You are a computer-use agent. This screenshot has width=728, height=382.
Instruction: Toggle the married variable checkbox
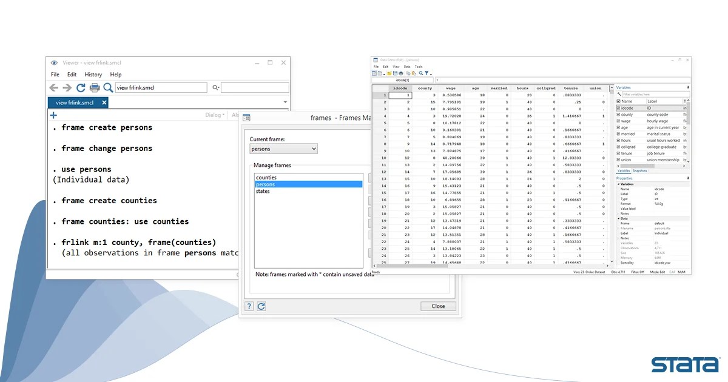pos(620,133)
